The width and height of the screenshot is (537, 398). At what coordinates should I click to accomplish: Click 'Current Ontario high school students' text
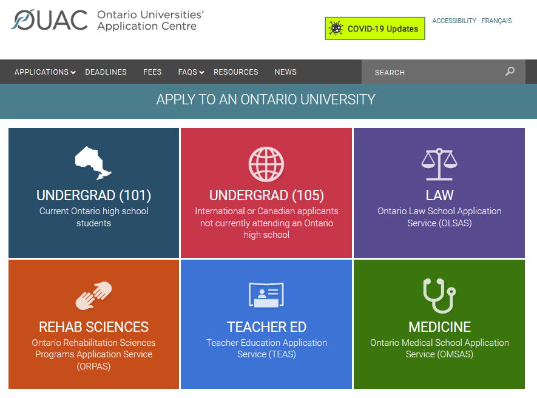point(93,217)
